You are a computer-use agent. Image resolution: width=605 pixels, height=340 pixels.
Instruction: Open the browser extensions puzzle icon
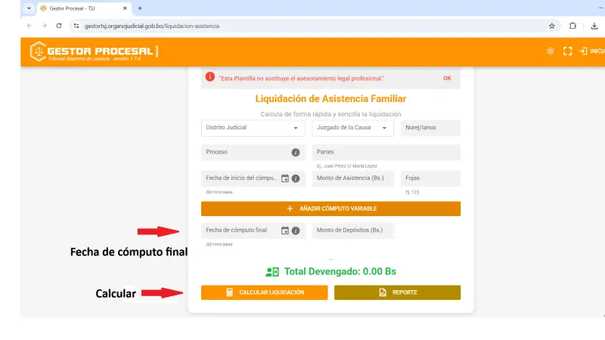pos(572,25)
